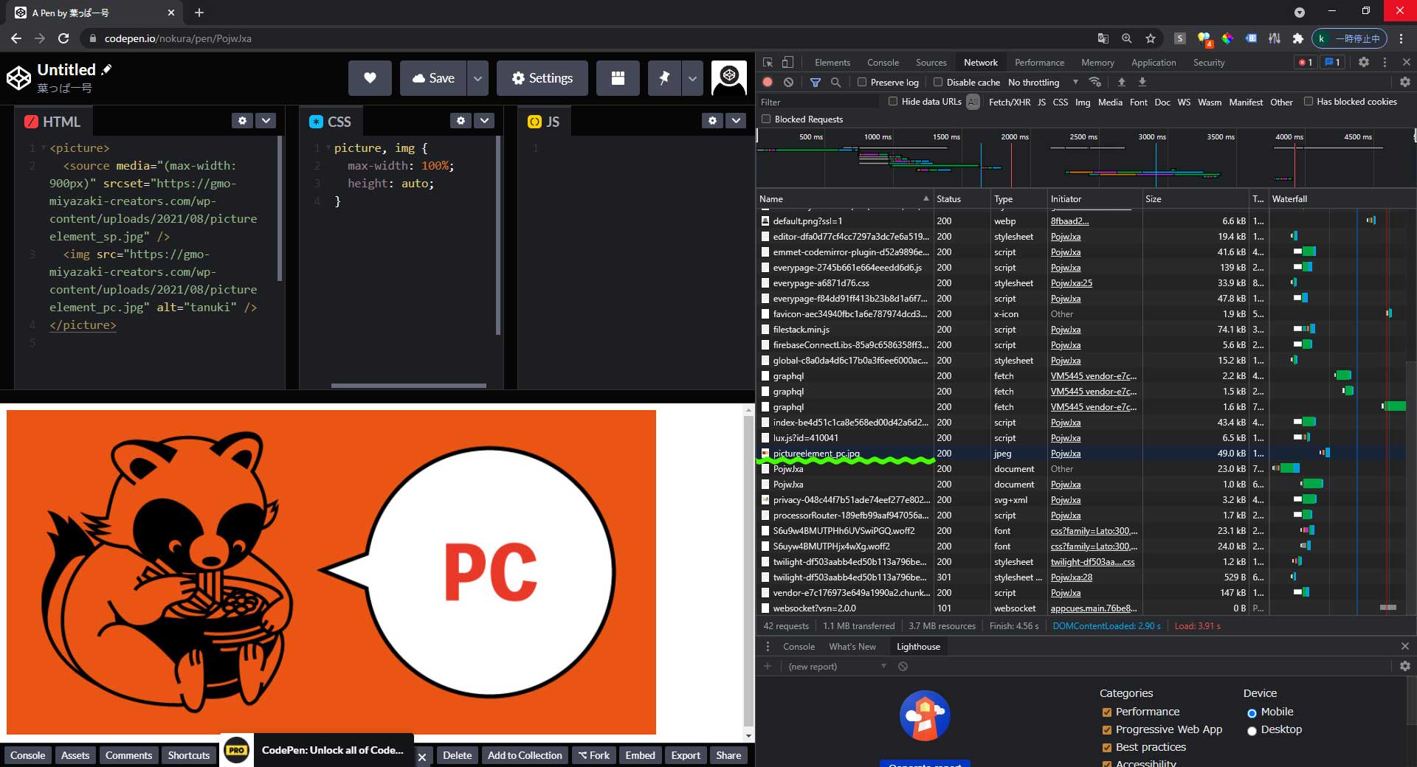This screenshot has width=1417, height=767.
Task: Switch to What's New drawer tab
Action: coord(852,646)
